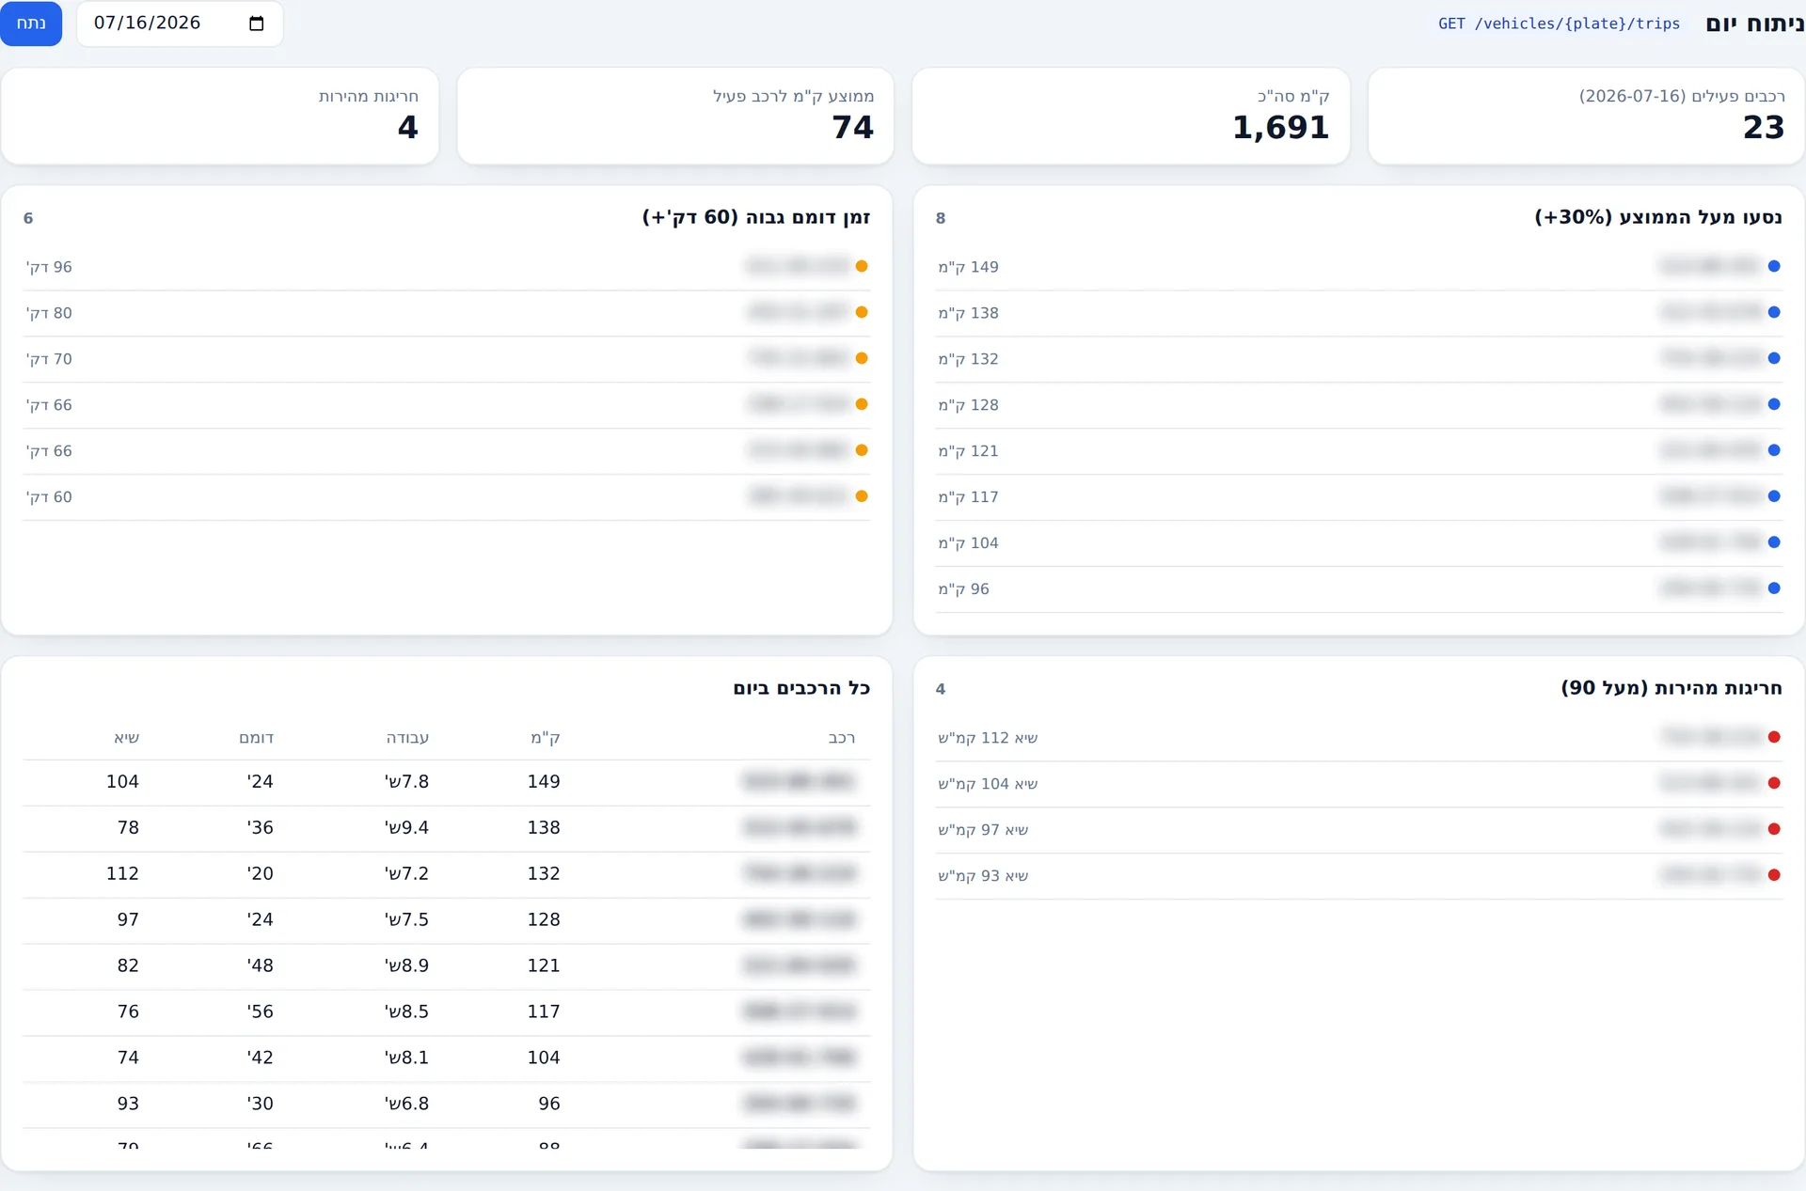Viewport: 1806px width, 1191px height.
Task: Click the עבודה column header in vehicles table
Action: (407, 738)
